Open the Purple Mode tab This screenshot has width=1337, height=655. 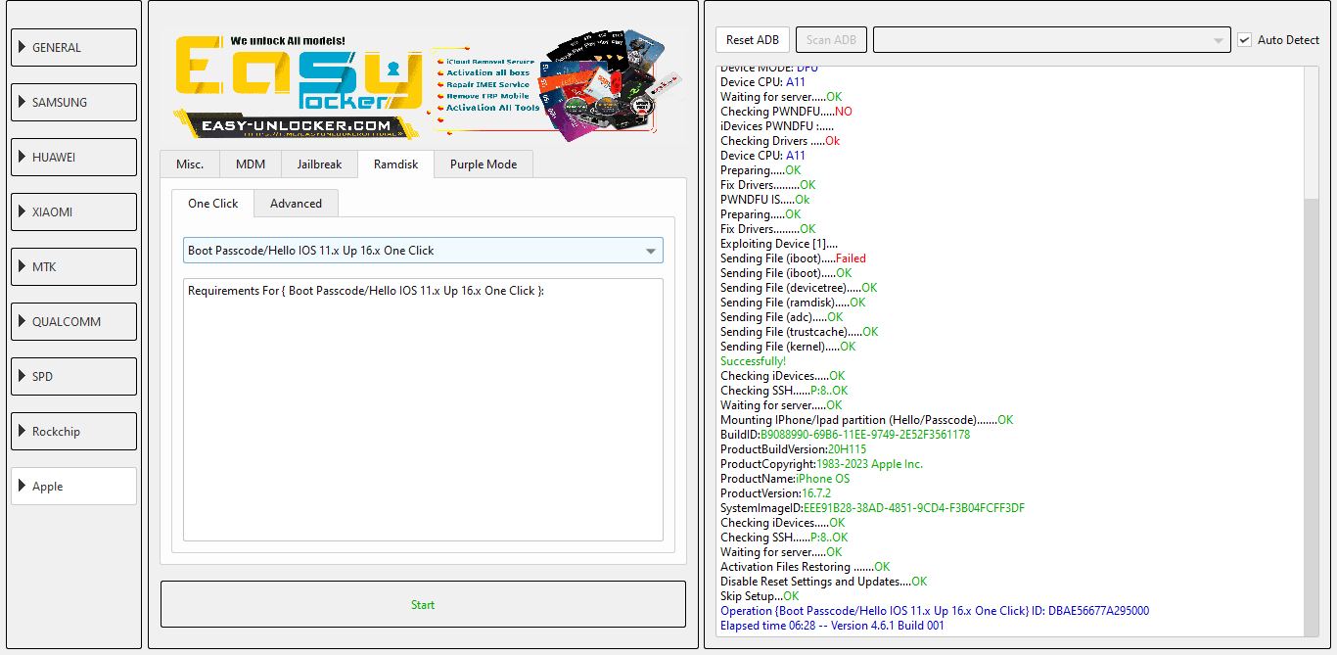pyautogui.click(x=484, y=164)
